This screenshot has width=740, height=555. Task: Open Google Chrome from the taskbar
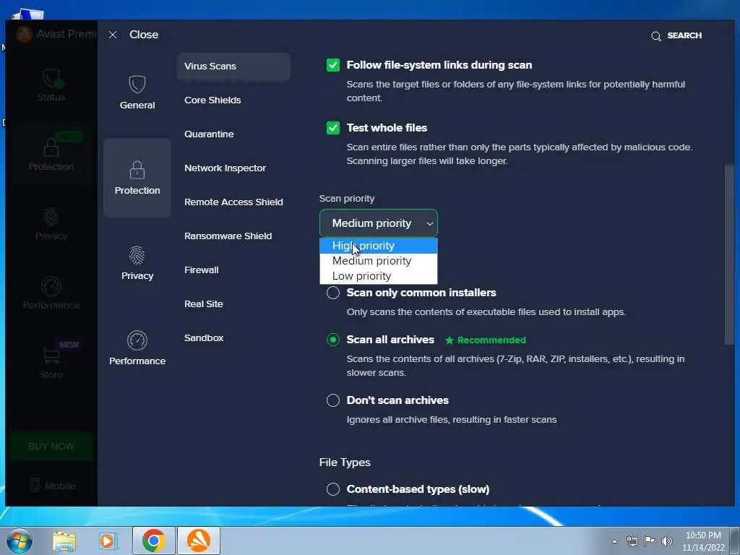point(153,541)
